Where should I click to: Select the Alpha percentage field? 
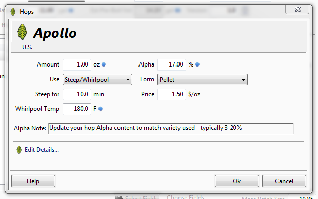(x=172, y=64)
